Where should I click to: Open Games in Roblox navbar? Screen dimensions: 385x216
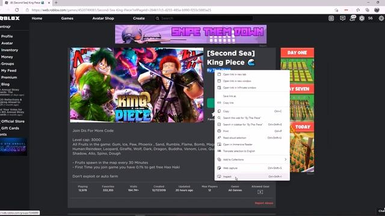click(67, 19)
